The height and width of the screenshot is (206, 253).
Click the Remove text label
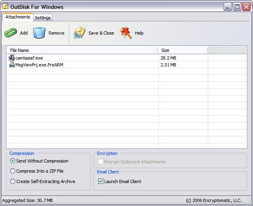pyautogui.click(x=56, y=33)
